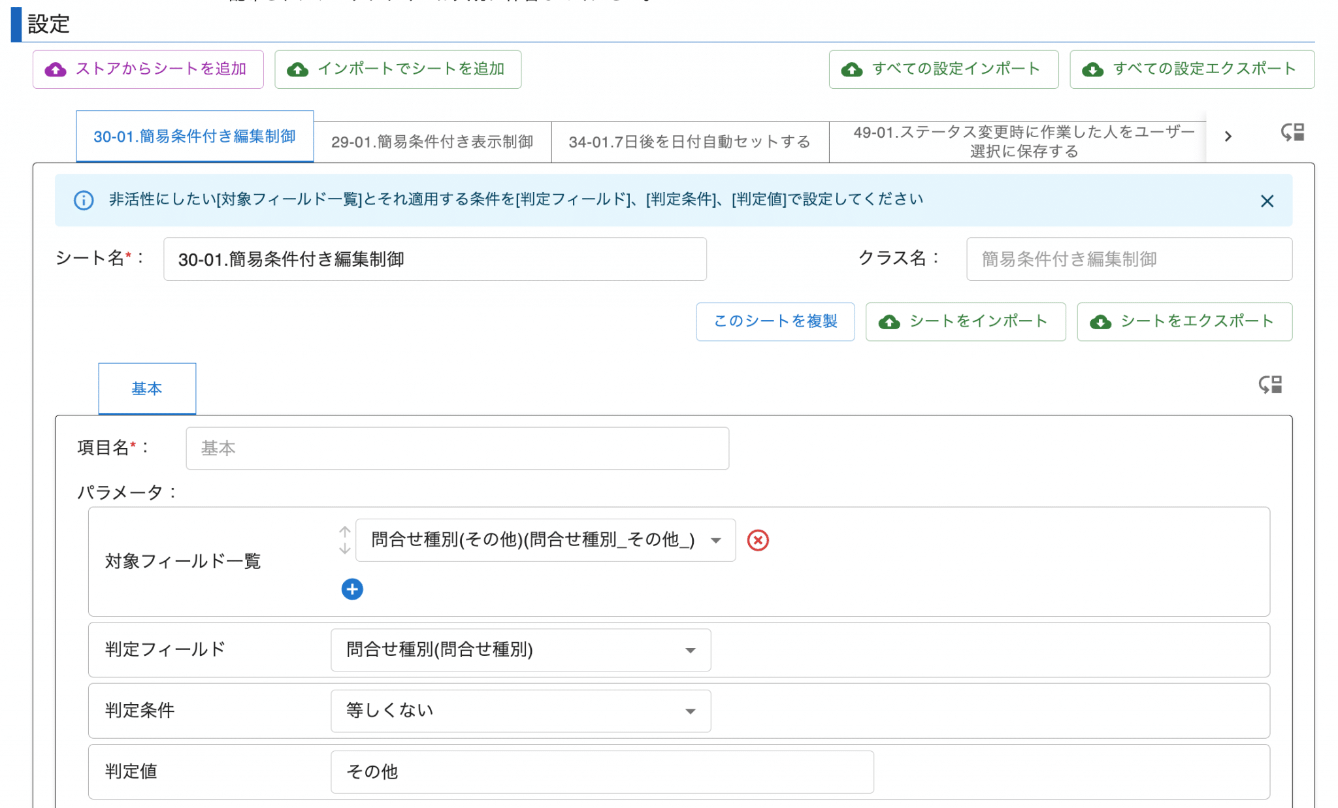This screenshot has height=808, width=1338.
Task: Click the 非活性にしたい notice message text
Action: coord(516,199)
